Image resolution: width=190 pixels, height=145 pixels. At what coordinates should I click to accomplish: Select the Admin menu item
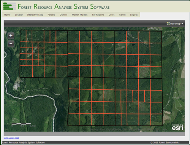[122, 15]
